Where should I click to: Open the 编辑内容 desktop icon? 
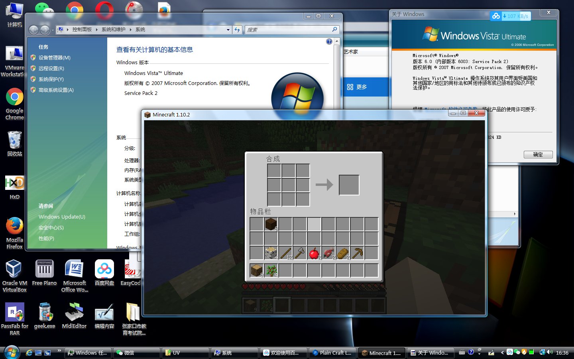coord(104,316)
